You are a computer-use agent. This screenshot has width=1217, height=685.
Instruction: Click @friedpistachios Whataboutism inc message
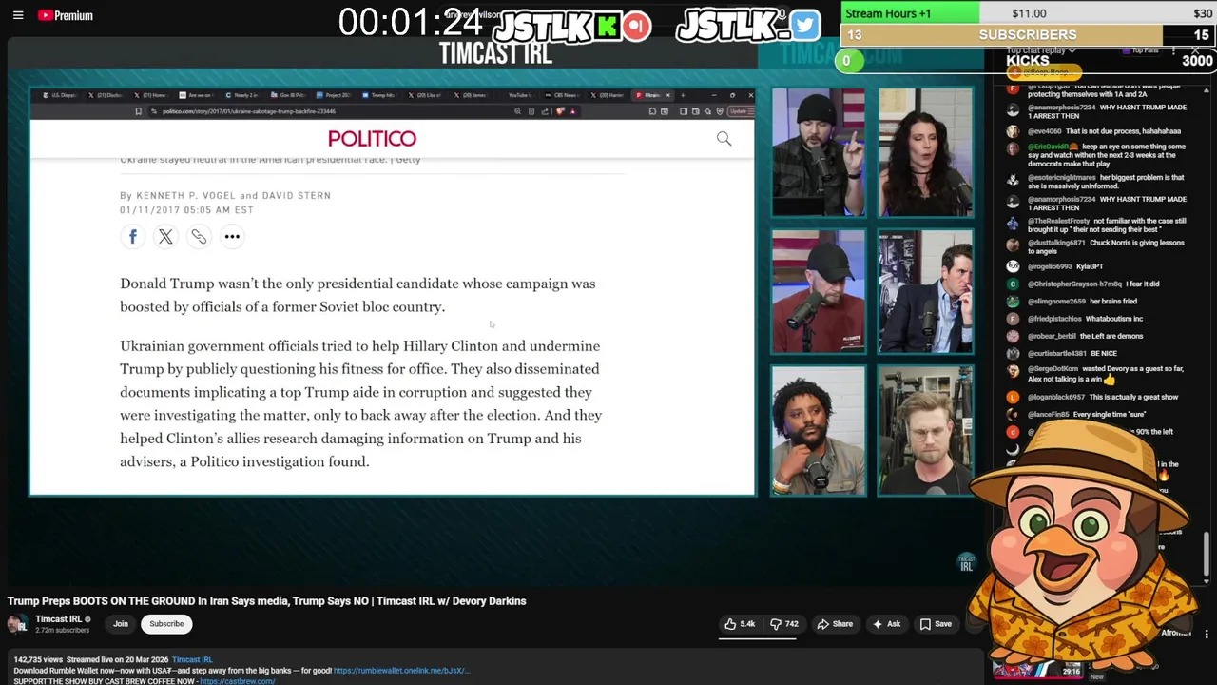[1085, 319]
